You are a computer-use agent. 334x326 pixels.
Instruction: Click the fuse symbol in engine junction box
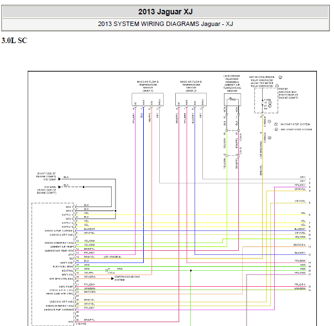coord(262,102)
